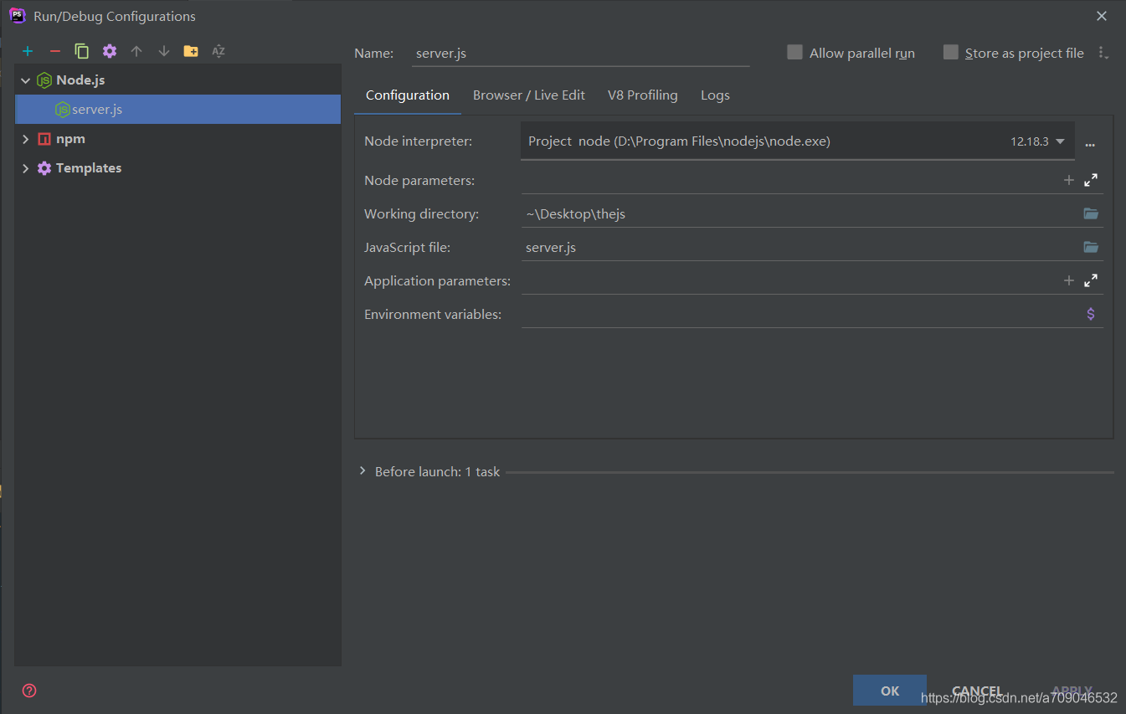The height and width of the screenshot is (714, 1126).
Task: Apply the configuration changes
Action: 1072,691
